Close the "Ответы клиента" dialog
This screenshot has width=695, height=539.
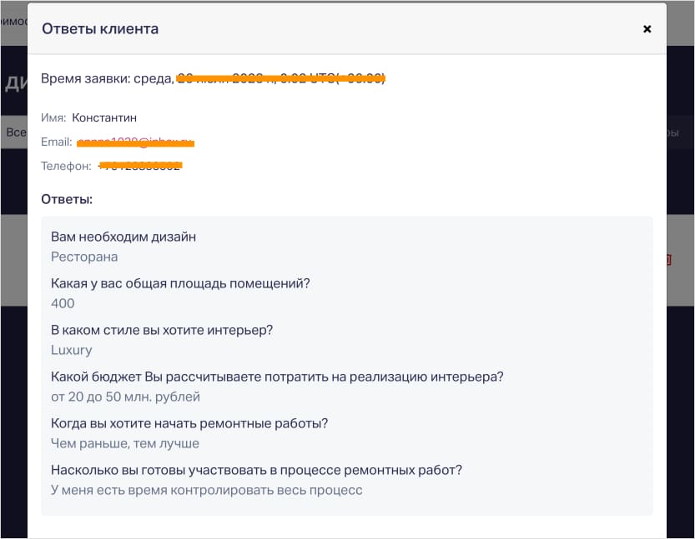(x=647, y=29)
